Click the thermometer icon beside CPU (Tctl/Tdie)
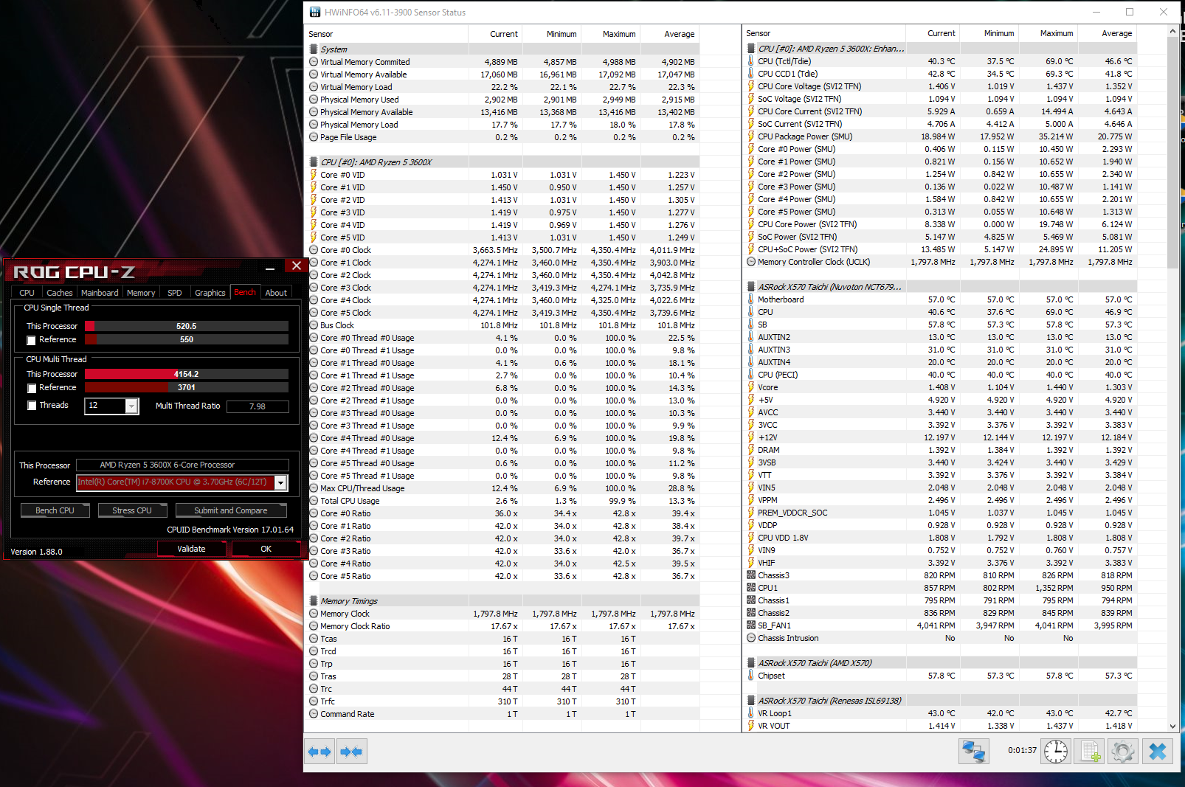Screen dimensions: 1185x787 751,61
